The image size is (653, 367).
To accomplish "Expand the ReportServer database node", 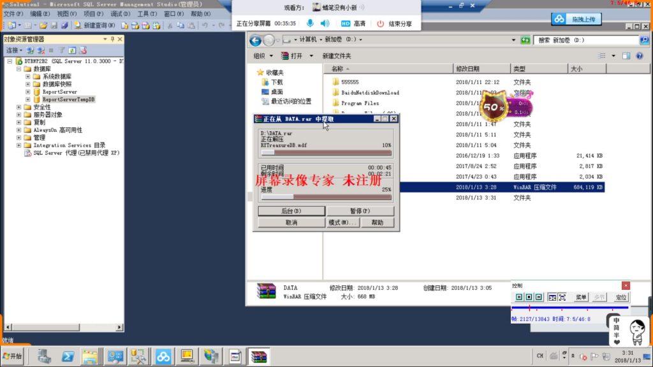I will click(28, 92).
